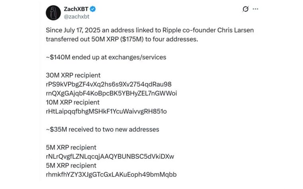Select the address starting with rHtLaipqqfbhg

click(x=106, y=111)
